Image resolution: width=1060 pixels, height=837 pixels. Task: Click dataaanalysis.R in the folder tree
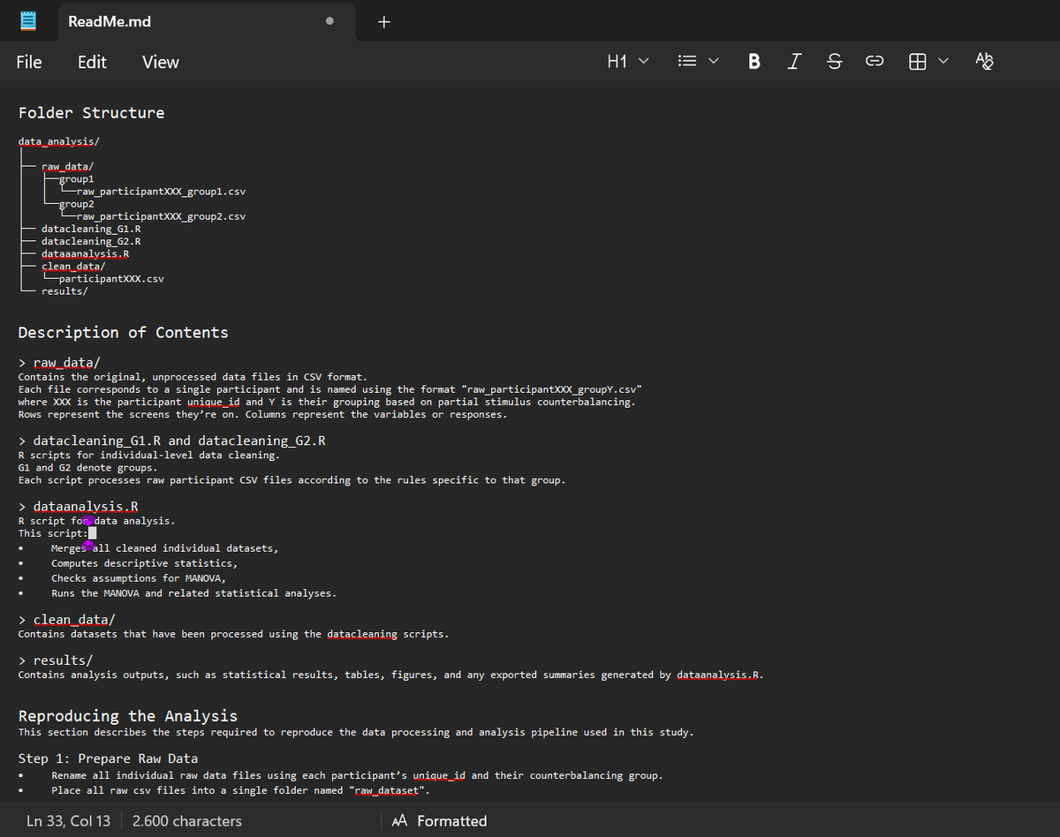click(x=86, y=253)
